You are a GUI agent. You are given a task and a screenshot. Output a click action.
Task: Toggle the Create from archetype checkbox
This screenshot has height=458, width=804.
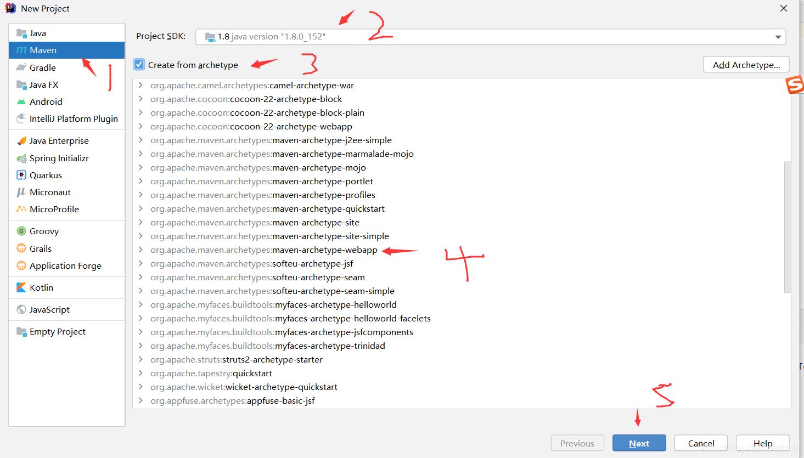click(139, 65)
